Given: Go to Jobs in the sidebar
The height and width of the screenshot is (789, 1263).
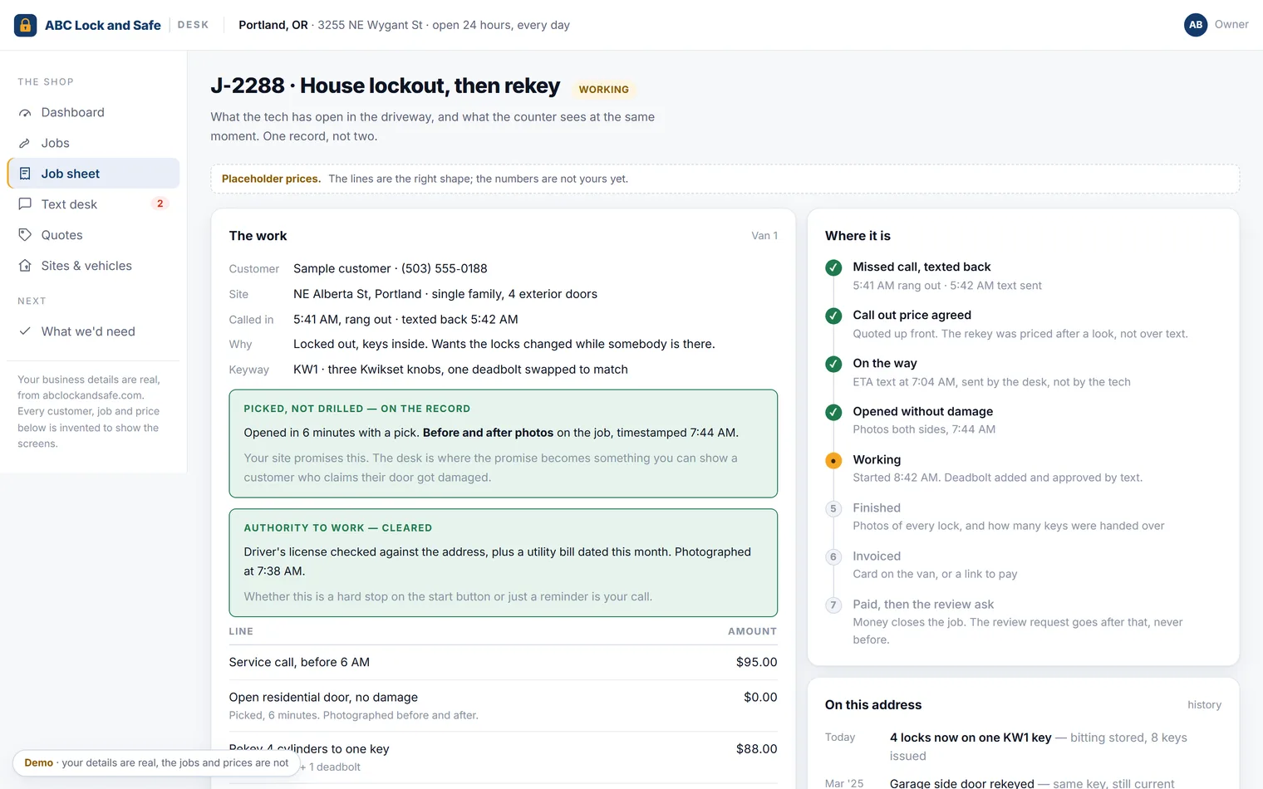Looking at the screenshot, I should 93,143.
